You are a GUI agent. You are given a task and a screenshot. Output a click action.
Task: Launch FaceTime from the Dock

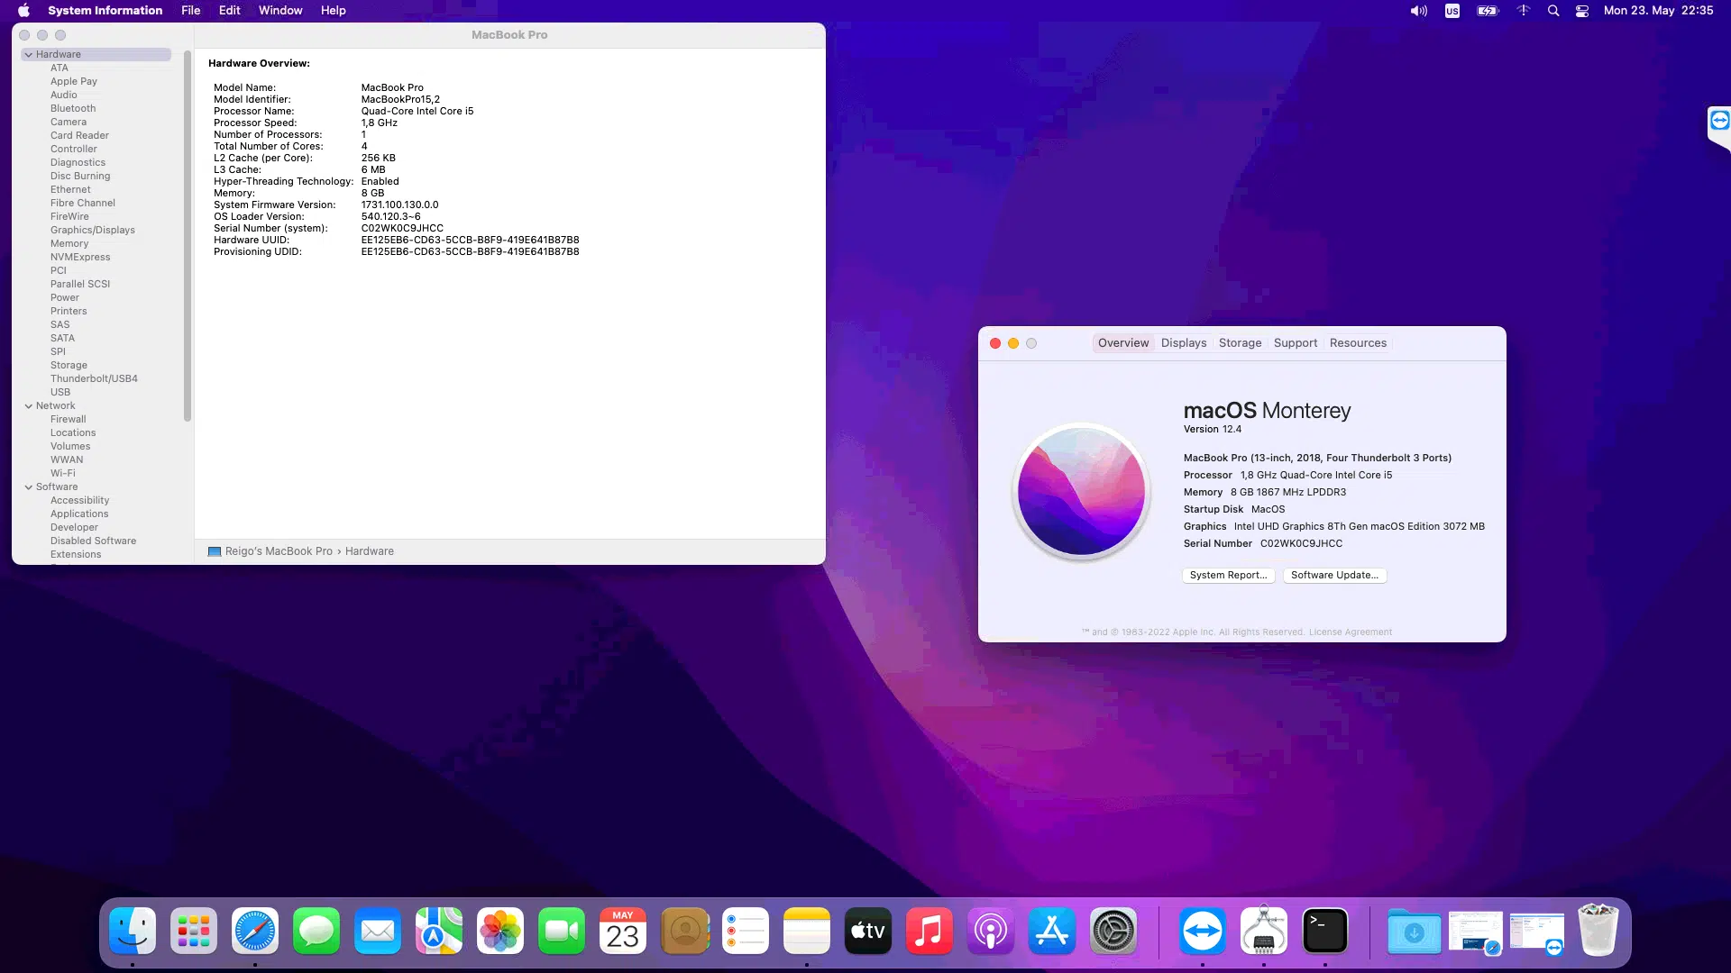[562, 931]
